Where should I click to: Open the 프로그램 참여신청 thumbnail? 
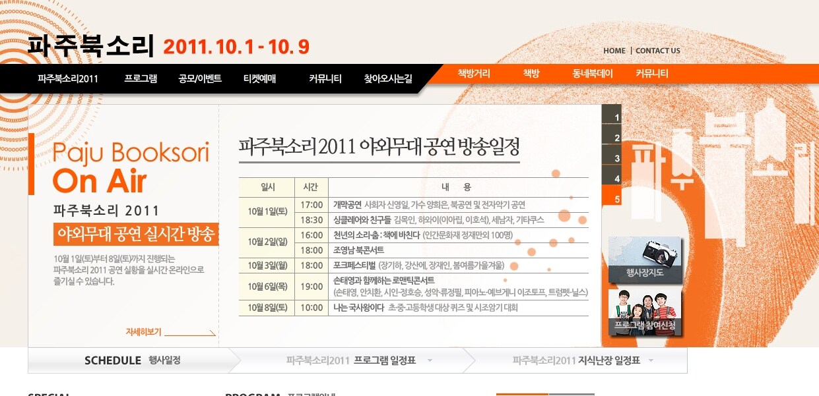click(645, 312)
